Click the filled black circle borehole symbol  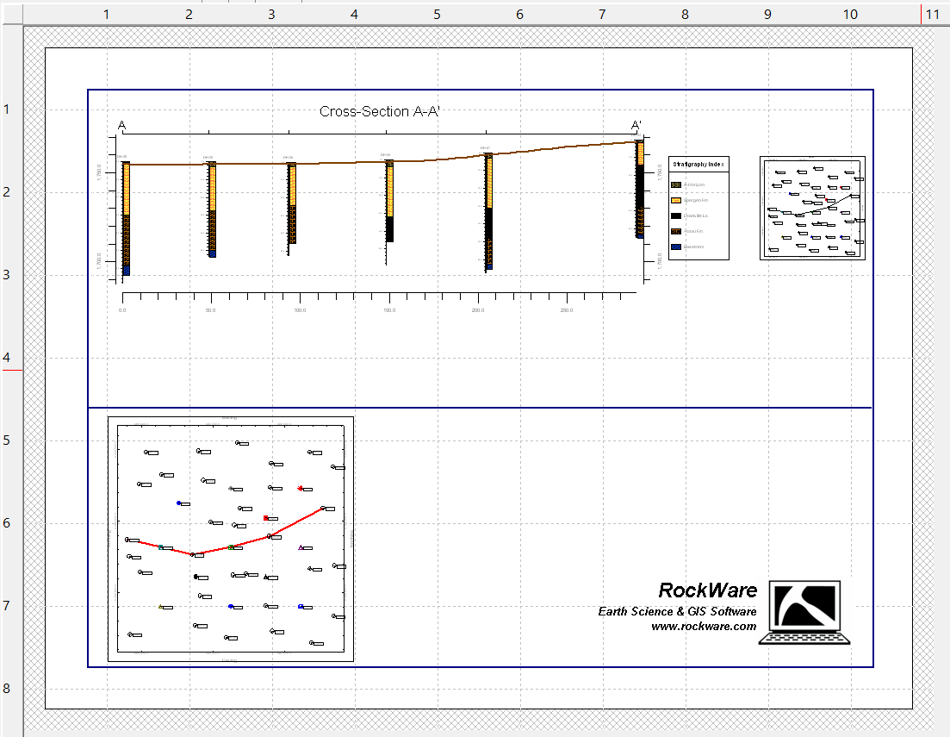pos(196,577)
